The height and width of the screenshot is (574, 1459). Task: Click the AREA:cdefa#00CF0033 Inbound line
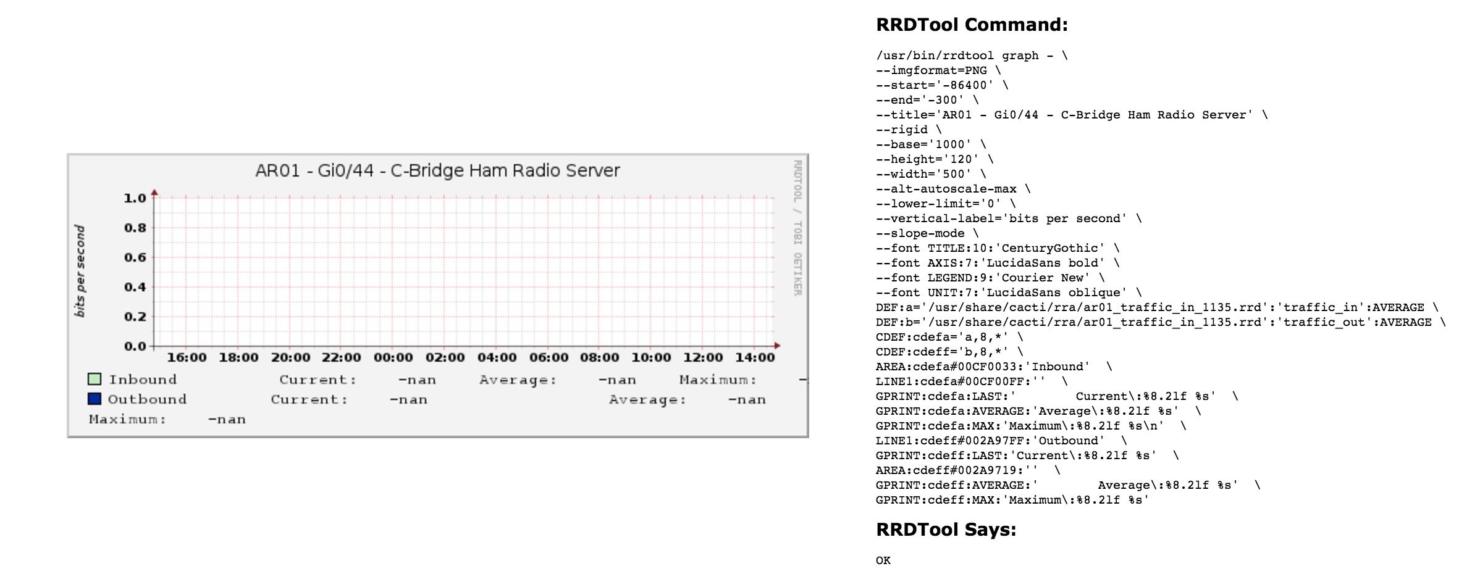(x=994, y=367)
